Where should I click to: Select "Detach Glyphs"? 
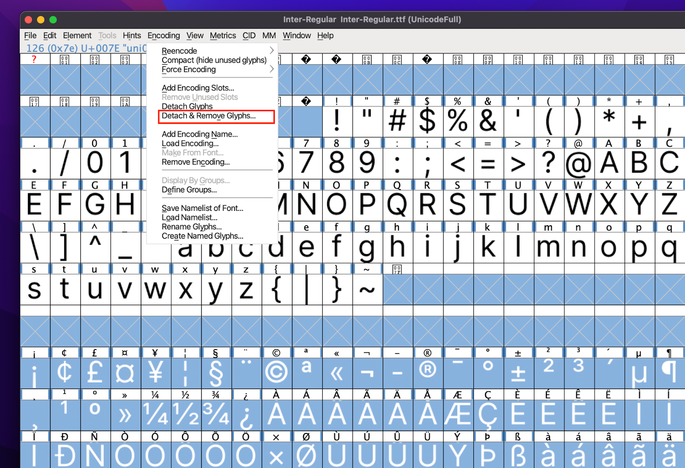point(187,106)
